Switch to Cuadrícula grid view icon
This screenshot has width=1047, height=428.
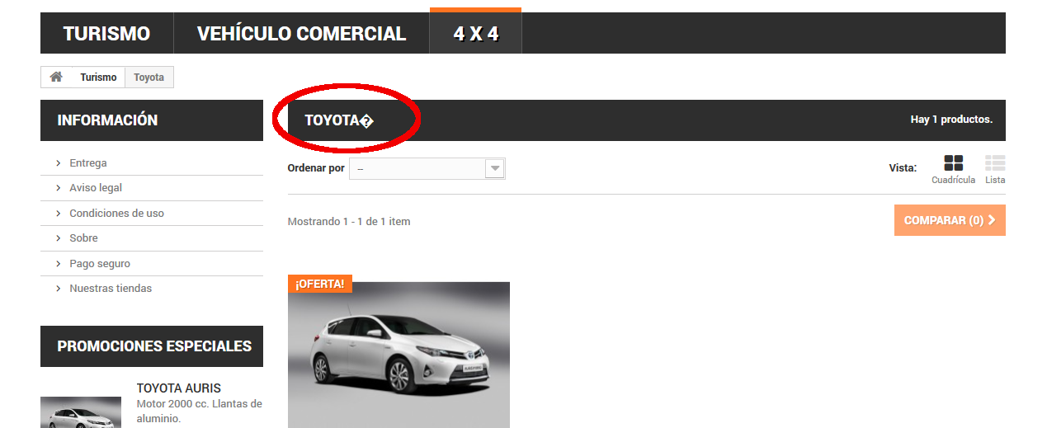click(954, 163)
